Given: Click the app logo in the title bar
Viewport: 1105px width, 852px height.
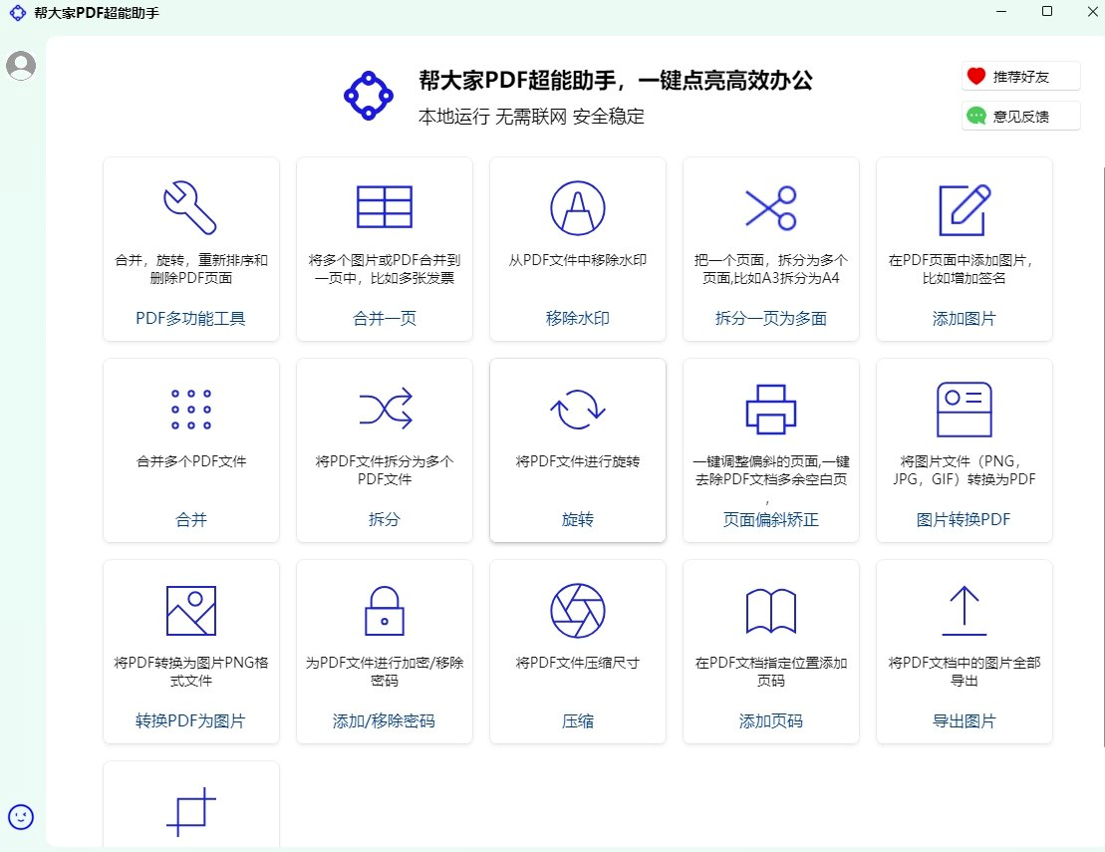Looking at the screenshot, I should [18, 13].
